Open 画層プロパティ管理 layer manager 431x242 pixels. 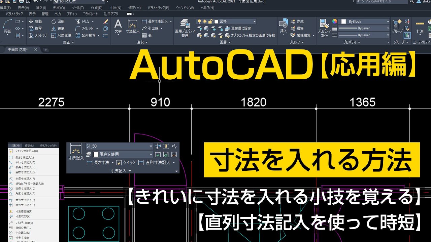tap(185, 28)
